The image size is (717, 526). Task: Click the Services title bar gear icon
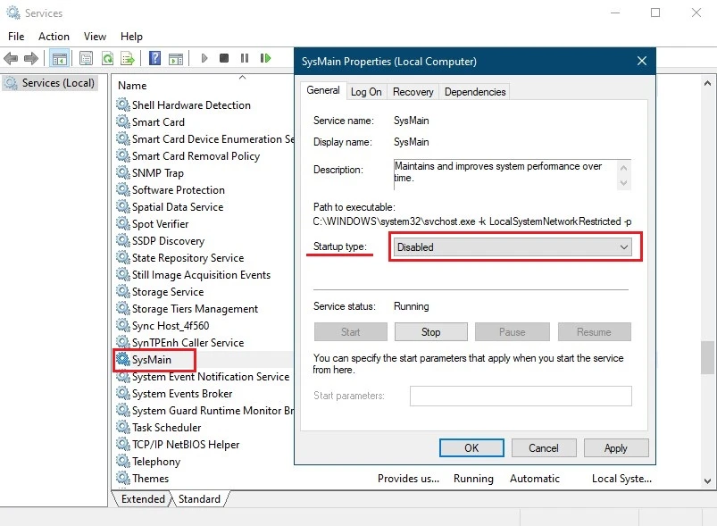click(x=13, y=13)
